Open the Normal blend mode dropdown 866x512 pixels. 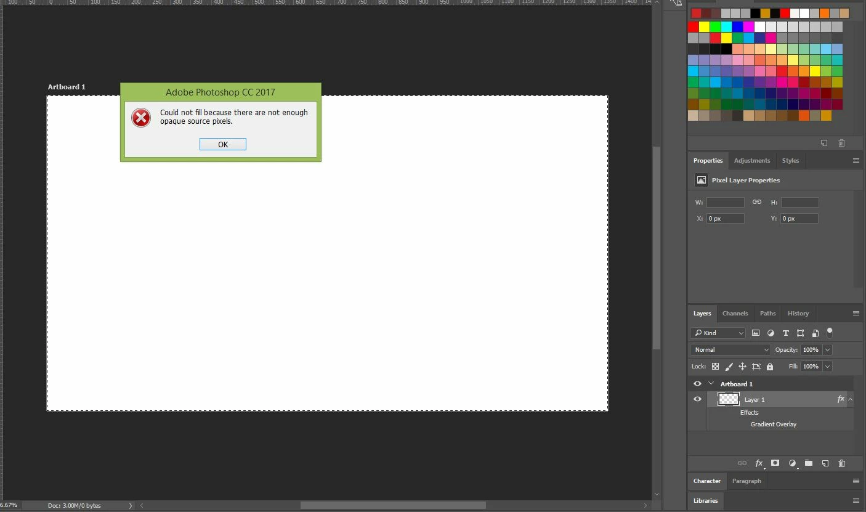(x=730, y=350)
